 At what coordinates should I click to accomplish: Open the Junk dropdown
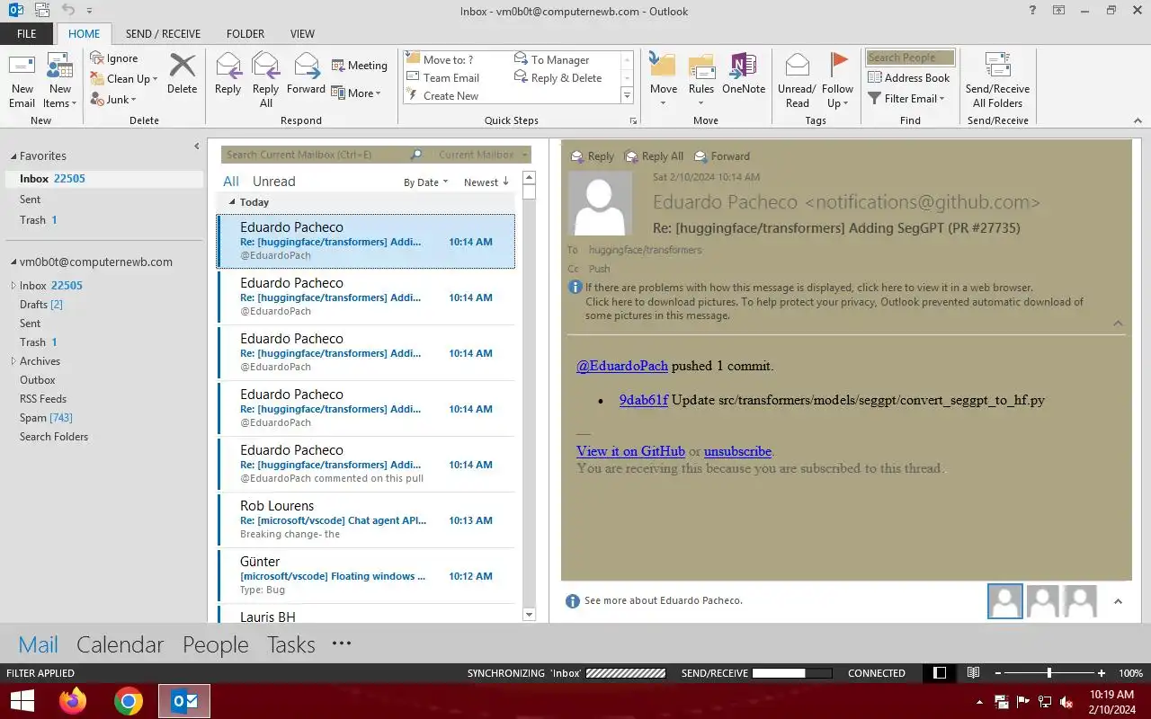click(x=113, y=100)
